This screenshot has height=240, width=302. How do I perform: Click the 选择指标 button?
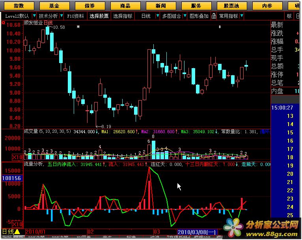(x=123, y=16)
